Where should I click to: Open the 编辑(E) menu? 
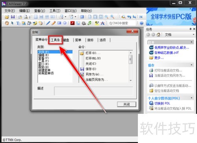point(24,11)
